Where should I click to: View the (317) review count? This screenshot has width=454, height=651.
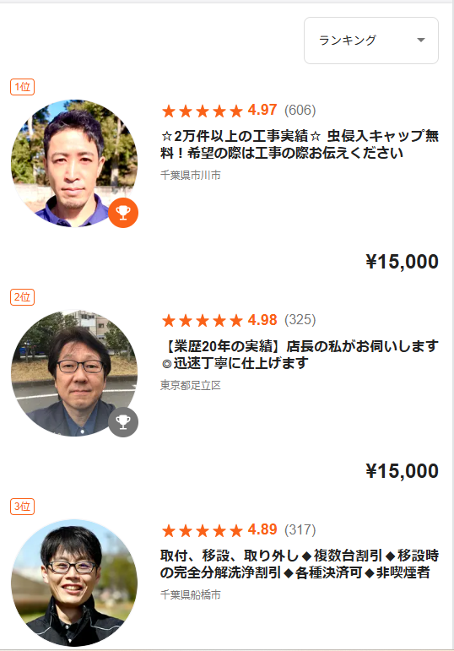coord(300,529)
